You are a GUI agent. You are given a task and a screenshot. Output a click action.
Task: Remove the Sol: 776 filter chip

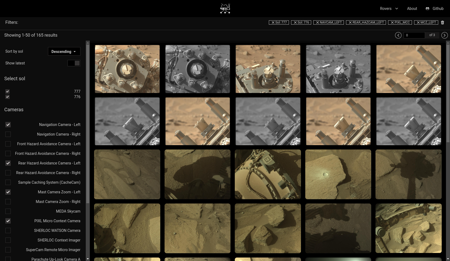tap(301, 22)
